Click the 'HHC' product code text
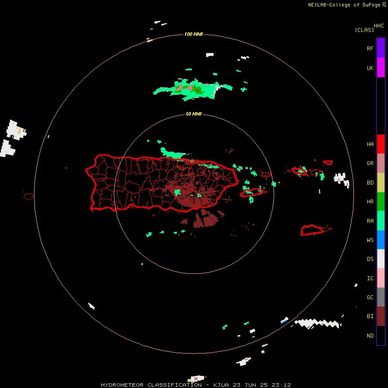The width and height of the screenshot is (388, 388). pyautogui.click(x=379, y=26)
